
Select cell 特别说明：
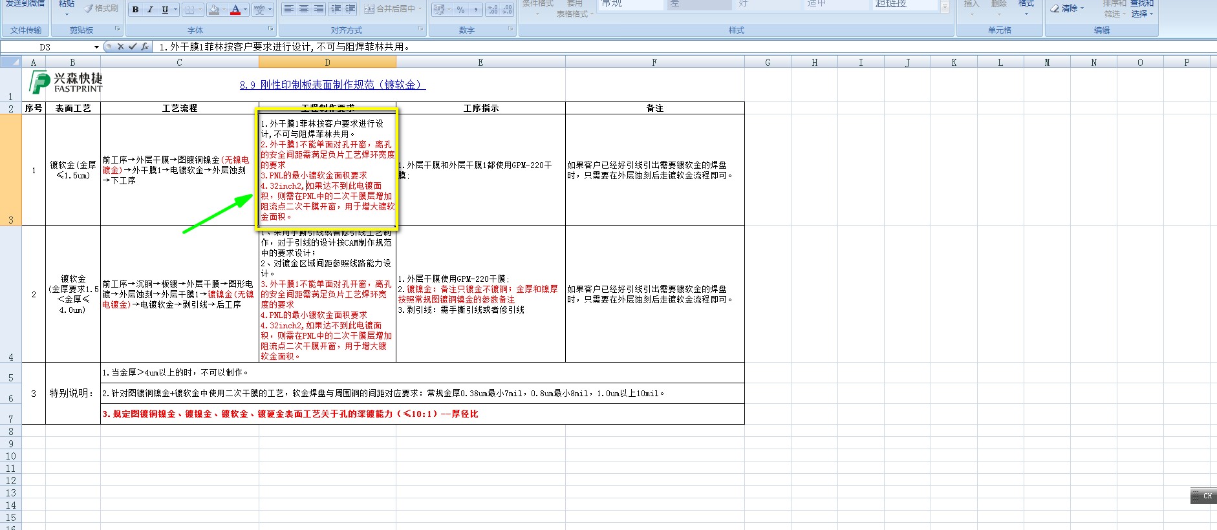coord(73,393)
